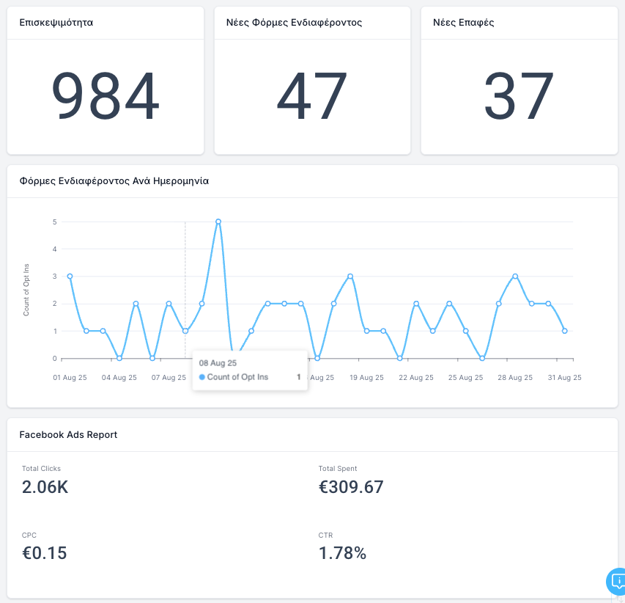Viewport: 625px width, 603px height.
Task: Click the Total Spent €309.67 value
Action: point(351,487)
